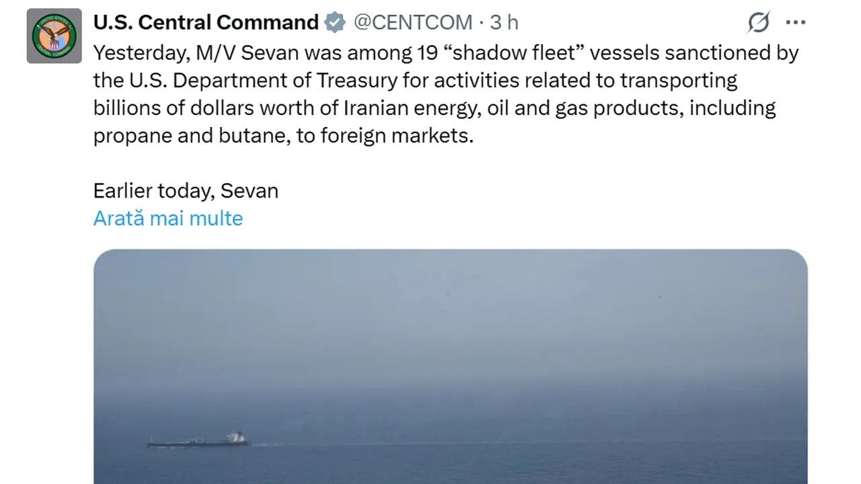This screenshot has width=861, height=484.
Task: Click the "Earlier today, Sevan" line
Action: click(x=186, y=191)
